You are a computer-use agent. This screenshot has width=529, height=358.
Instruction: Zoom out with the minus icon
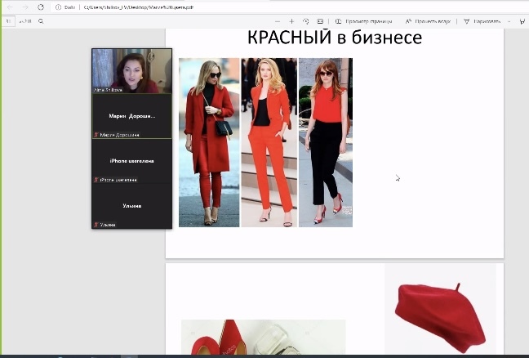click(x=278, y=21)
